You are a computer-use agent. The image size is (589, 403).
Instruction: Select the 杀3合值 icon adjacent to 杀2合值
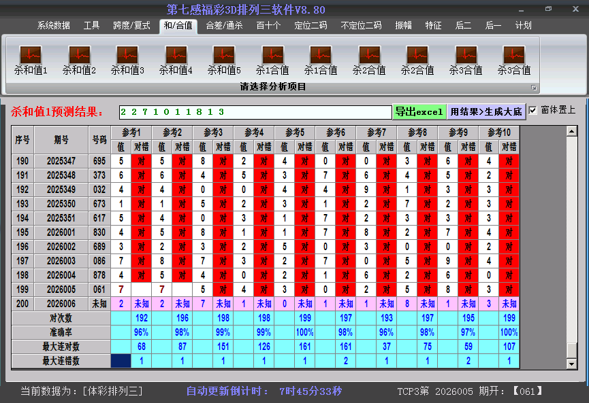(x=466, y=60)
